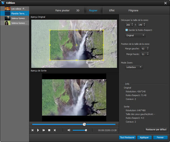Viewport: 170px width, 142px height.
Task: Jump to the previous frame
Action: point(33,130)
